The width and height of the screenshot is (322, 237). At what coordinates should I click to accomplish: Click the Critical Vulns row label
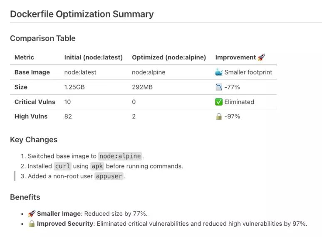(35, 102)
